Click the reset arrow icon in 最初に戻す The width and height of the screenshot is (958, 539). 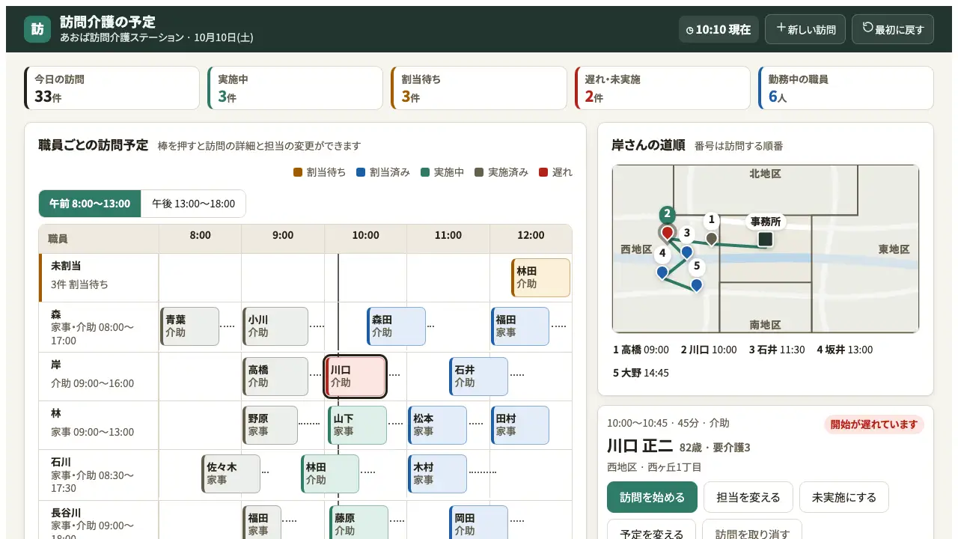pos(867,28)
